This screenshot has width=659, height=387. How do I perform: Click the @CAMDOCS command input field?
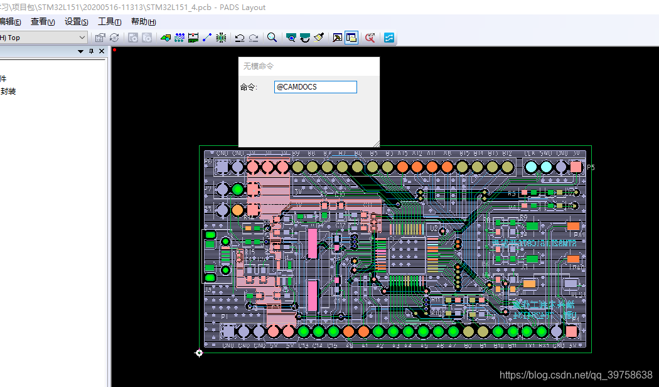click(x=316, y=87)
